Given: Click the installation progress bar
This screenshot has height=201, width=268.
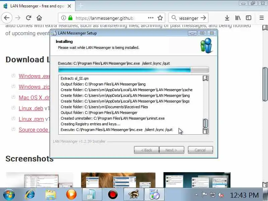Looking at the screenshot, I should point(133,70).
